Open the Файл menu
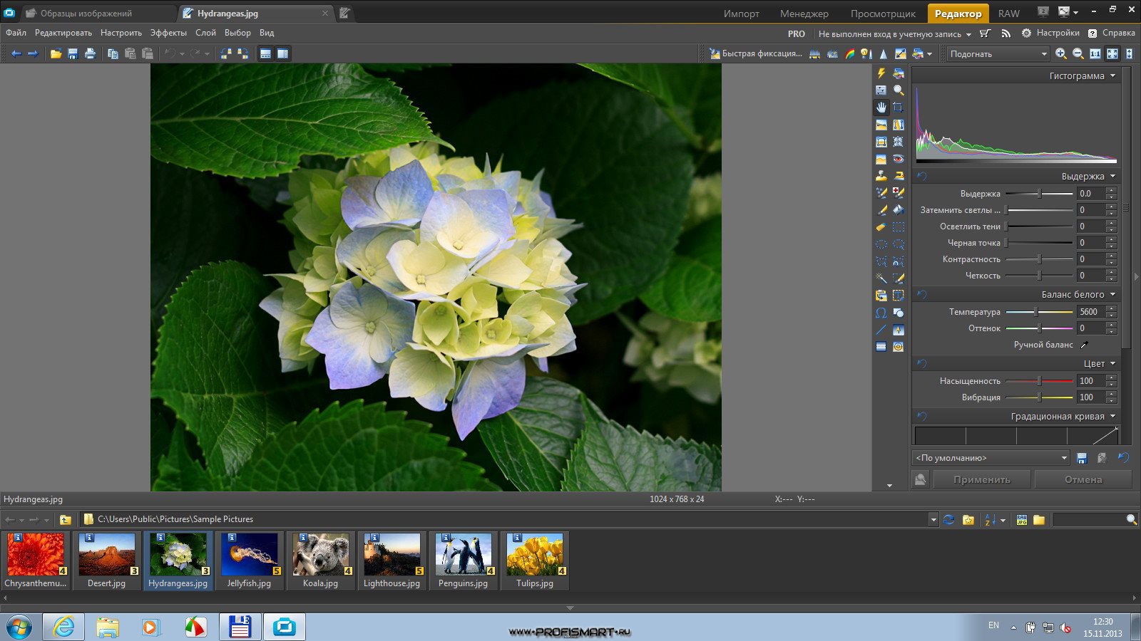 click(16, 33)
